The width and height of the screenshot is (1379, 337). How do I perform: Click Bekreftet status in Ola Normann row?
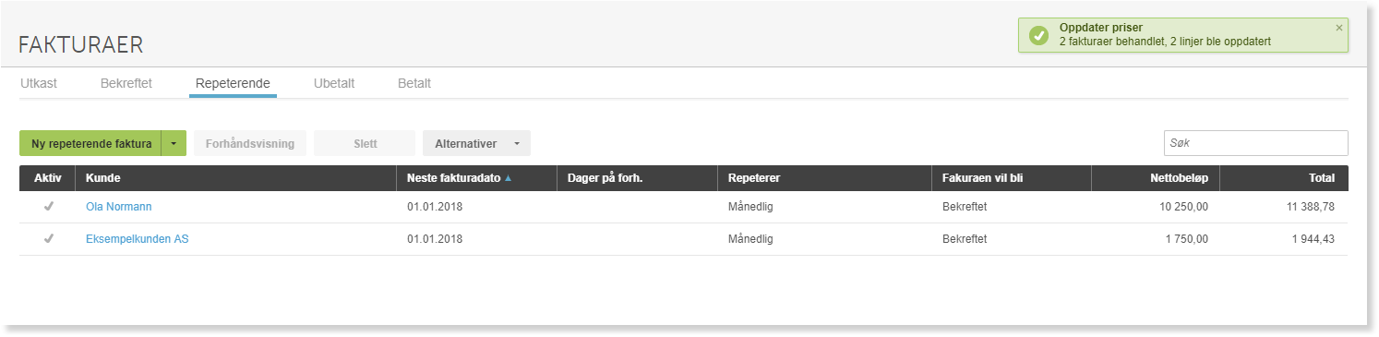pyautogui.click(x=965, y=207)
